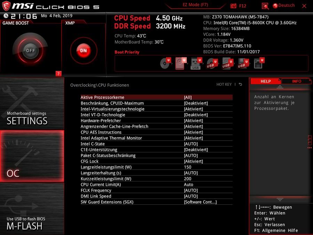The image size is (313, 235).
Task: Select the USB floppy boot device icon
Action: 243,64
